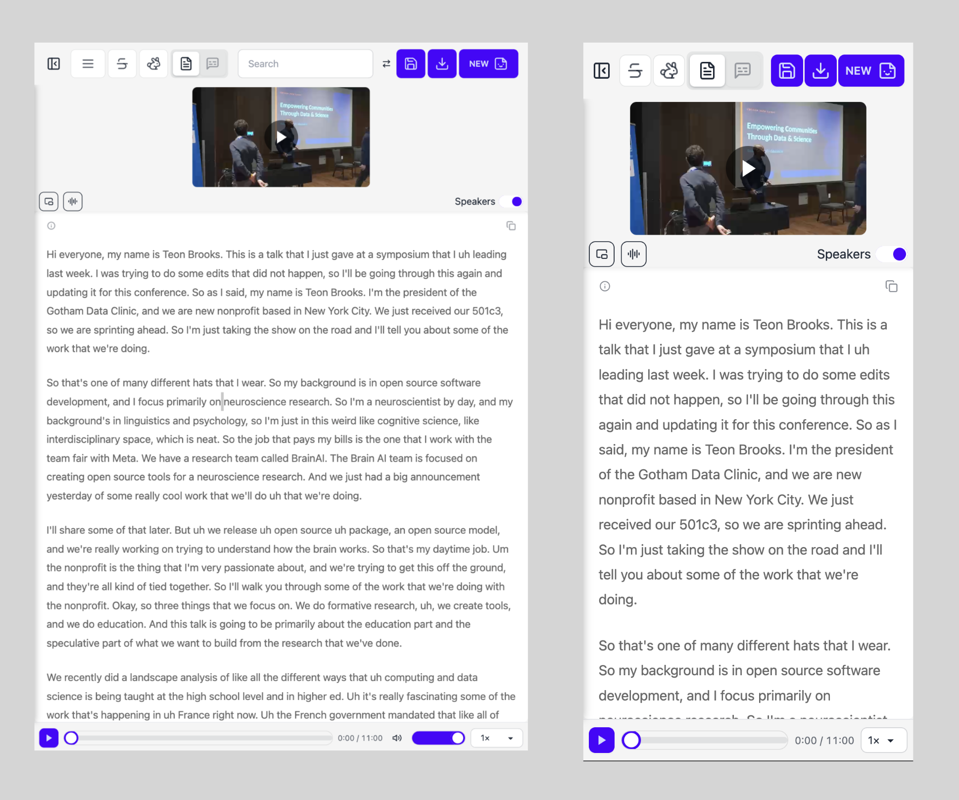Toggle picture-in-picture in left panel

click(x=49, y=201)
